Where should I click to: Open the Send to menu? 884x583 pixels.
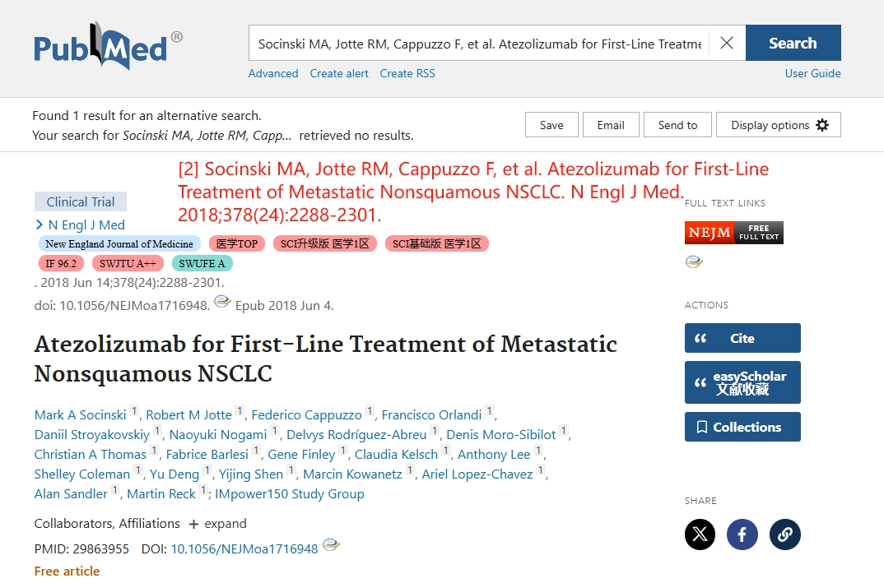pos(677,124)
